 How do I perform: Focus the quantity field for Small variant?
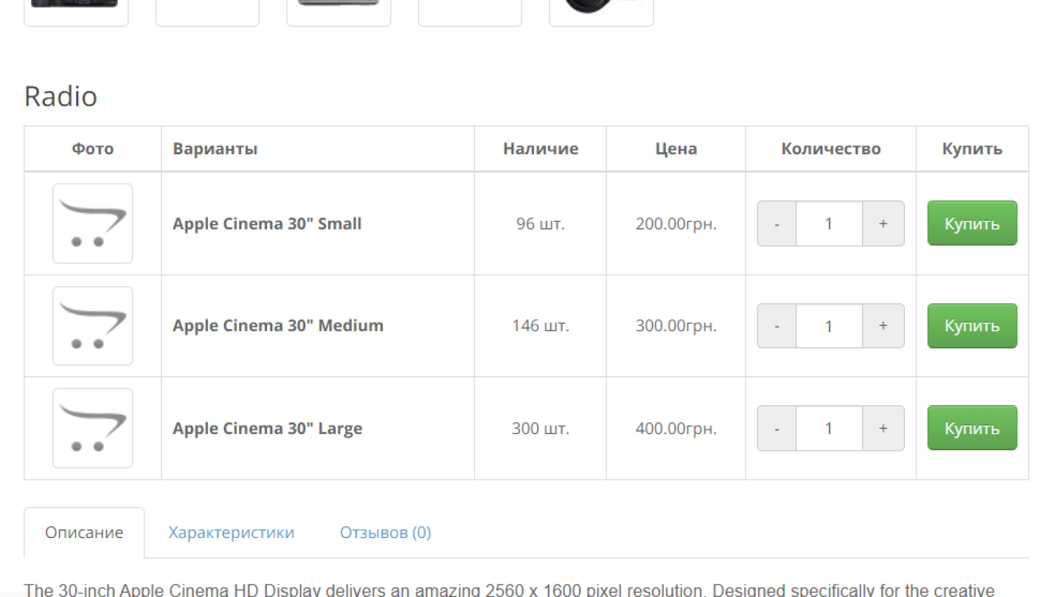click(x=829, y=224)
